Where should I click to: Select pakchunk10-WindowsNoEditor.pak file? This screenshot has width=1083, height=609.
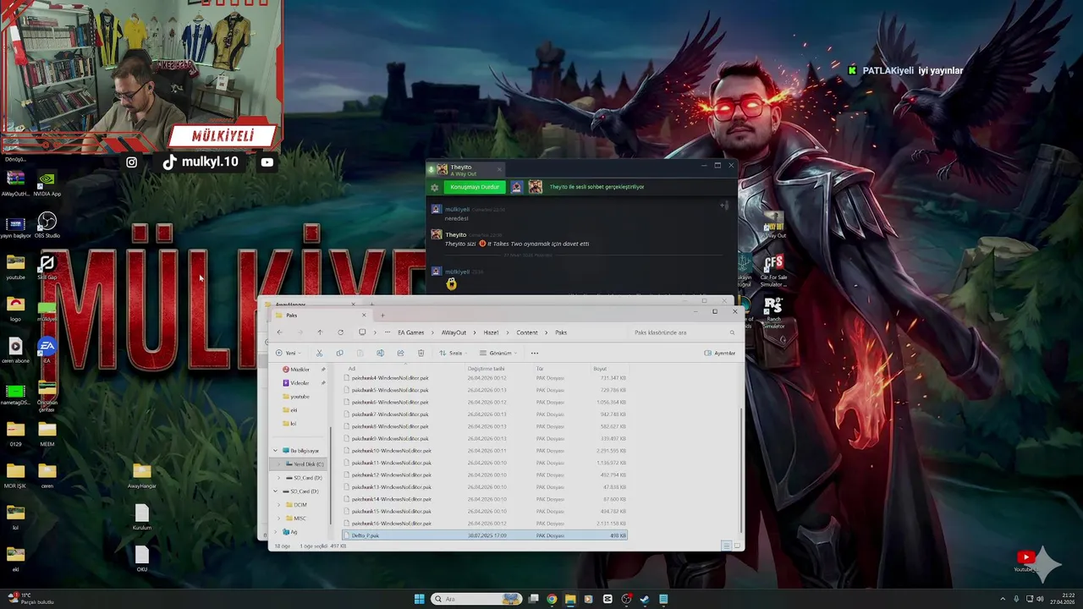click(x=485, y=451)
